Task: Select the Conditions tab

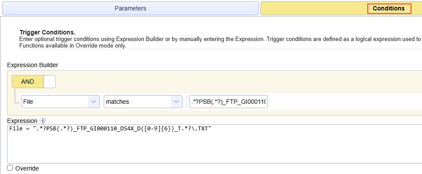Action: click(389, 8)
